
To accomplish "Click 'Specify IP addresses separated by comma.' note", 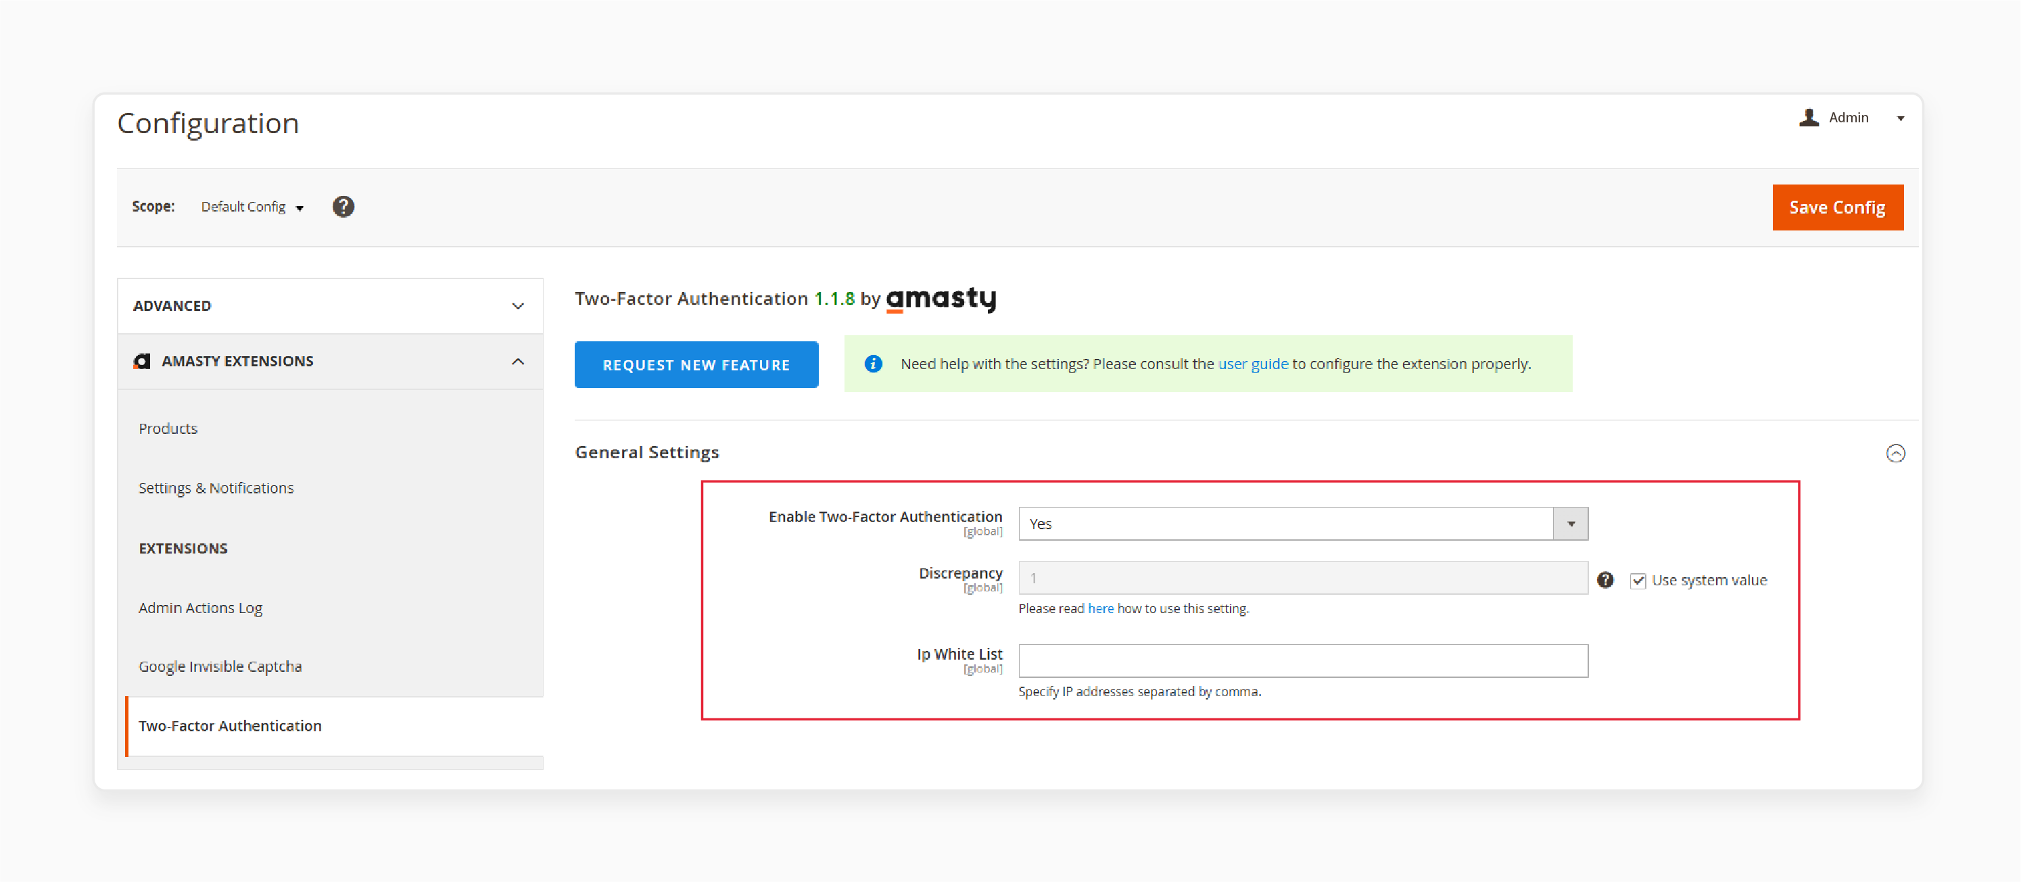I will [x=1139, y=691].
